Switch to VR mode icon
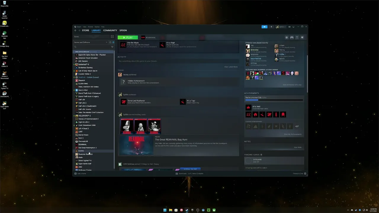Viewport: 379px width, 213px height. (x=290, y=27)
